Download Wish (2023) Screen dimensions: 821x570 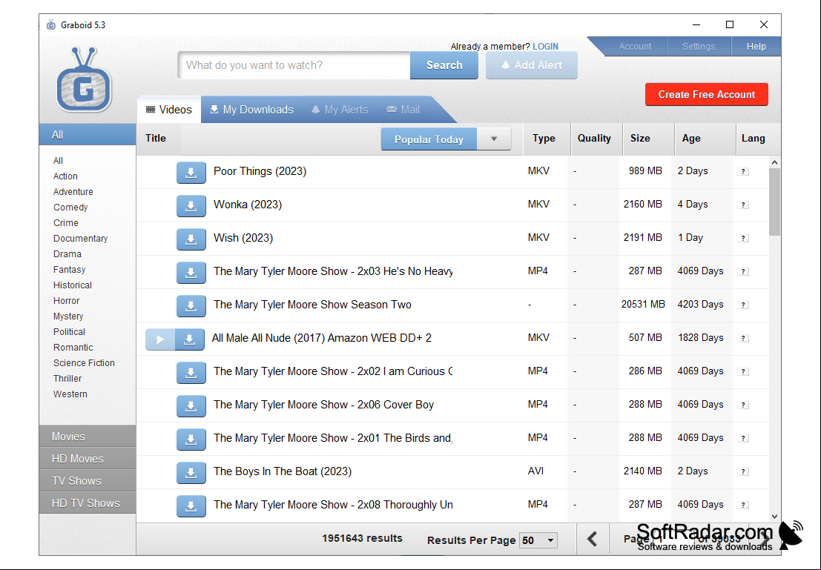coord(191,239)
